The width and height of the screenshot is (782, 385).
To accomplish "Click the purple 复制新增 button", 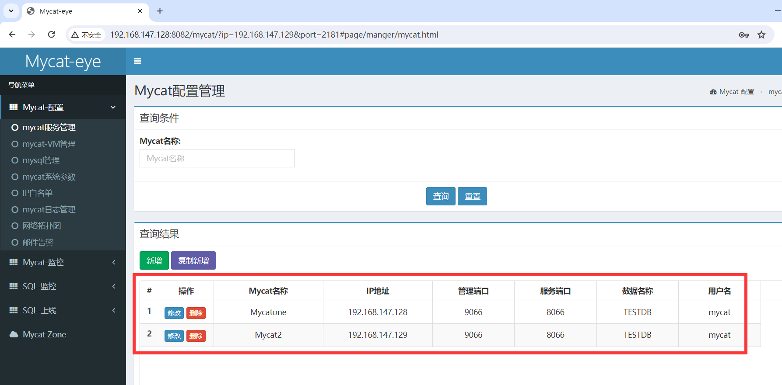I will point(193,260).
